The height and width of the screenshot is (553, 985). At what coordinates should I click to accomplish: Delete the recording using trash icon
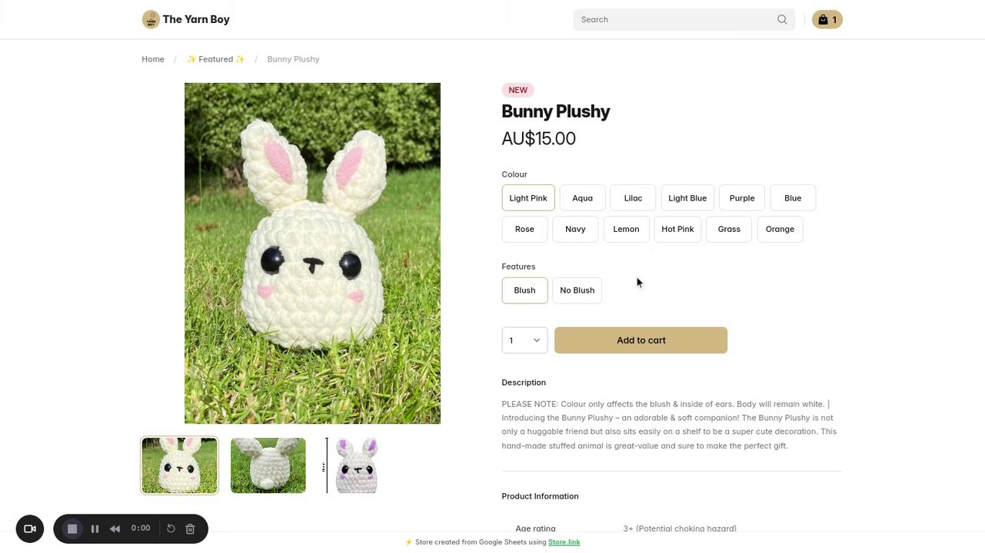coord(190,528)
